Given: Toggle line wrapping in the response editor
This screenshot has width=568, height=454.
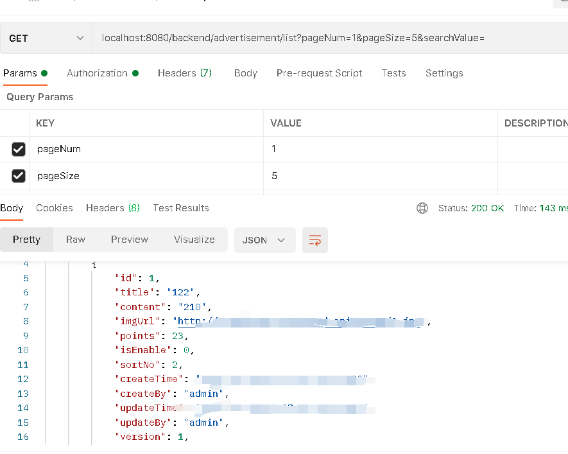Looking at the screenshot, I should (314, 239).
